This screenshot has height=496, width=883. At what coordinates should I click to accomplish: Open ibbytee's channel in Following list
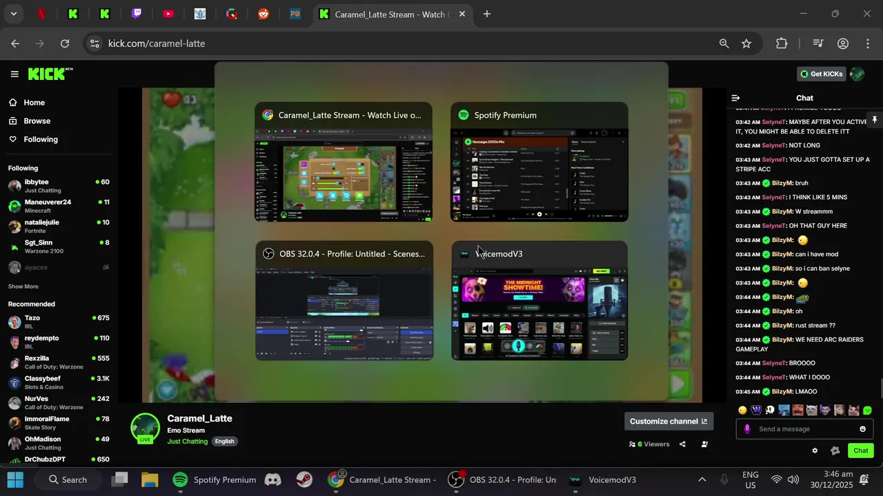[59, 186]
